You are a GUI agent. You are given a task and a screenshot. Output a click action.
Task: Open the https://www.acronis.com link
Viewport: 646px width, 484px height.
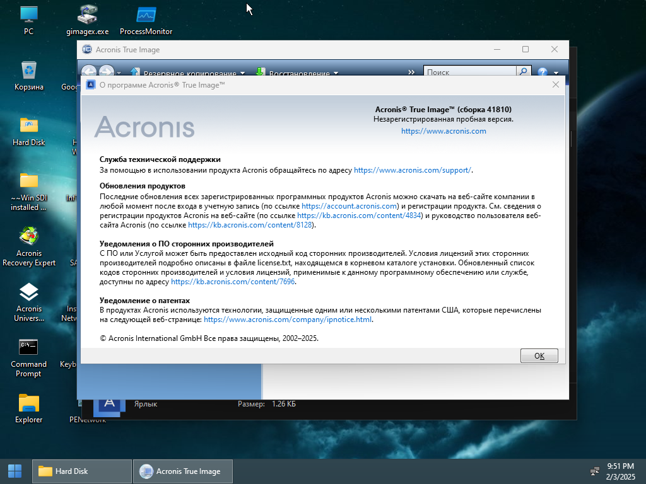coord(443,131)
